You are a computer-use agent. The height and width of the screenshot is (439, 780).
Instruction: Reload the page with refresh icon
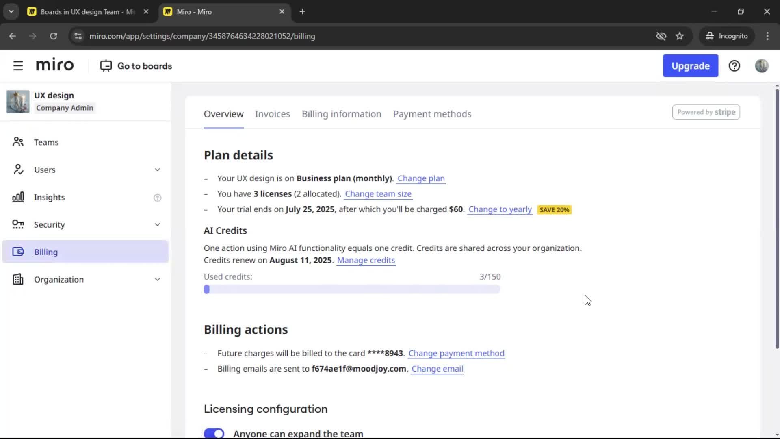tap(53, 36)
